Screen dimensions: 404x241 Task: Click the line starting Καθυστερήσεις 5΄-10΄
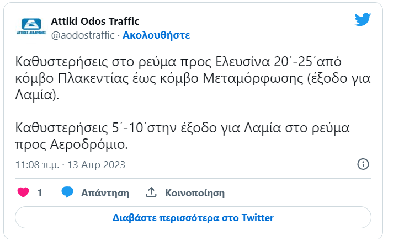tap(182, 128)
